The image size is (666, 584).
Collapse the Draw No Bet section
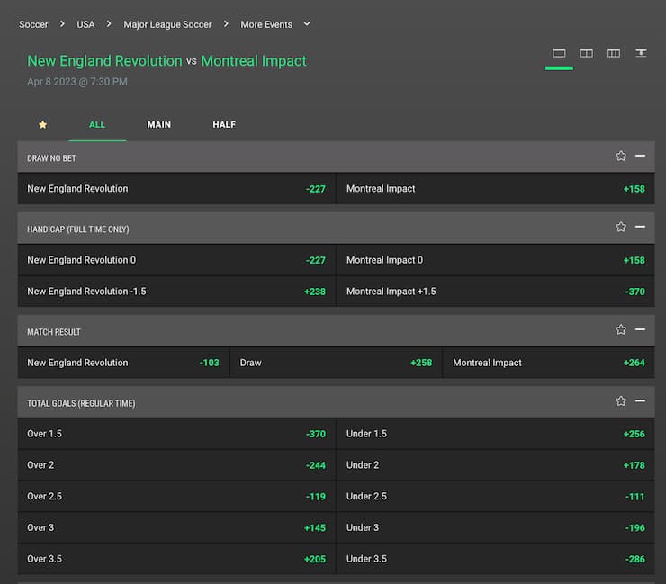640,157
